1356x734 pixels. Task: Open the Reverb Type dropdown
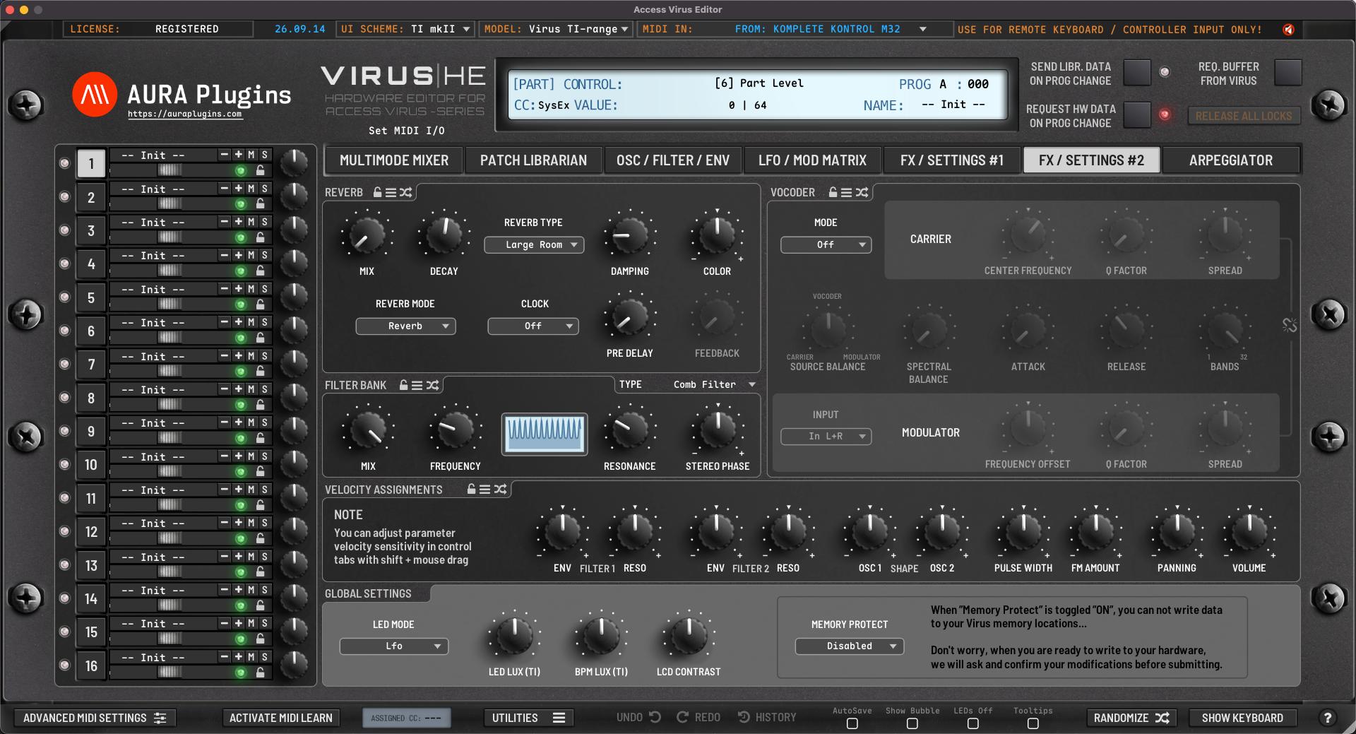[534, 245]
